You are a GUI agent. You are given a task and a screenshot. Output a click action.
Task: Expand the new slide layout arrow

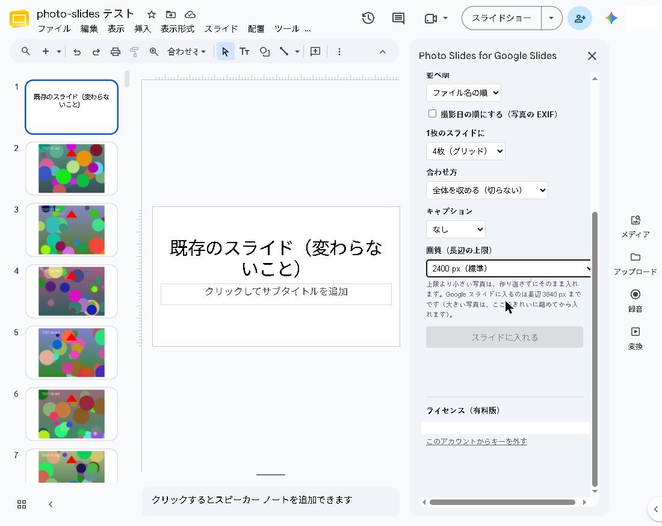pyautogui.click(x=59, y=52)
